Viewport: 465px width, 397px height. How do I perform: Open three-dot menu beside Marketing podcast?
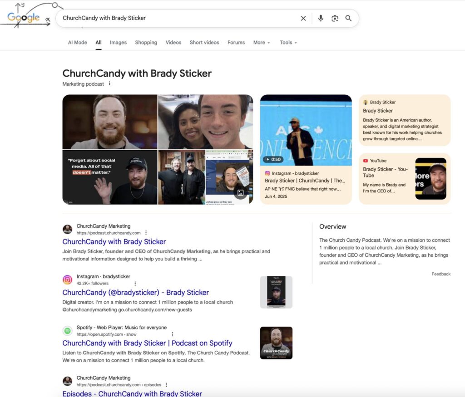[109, 84]
